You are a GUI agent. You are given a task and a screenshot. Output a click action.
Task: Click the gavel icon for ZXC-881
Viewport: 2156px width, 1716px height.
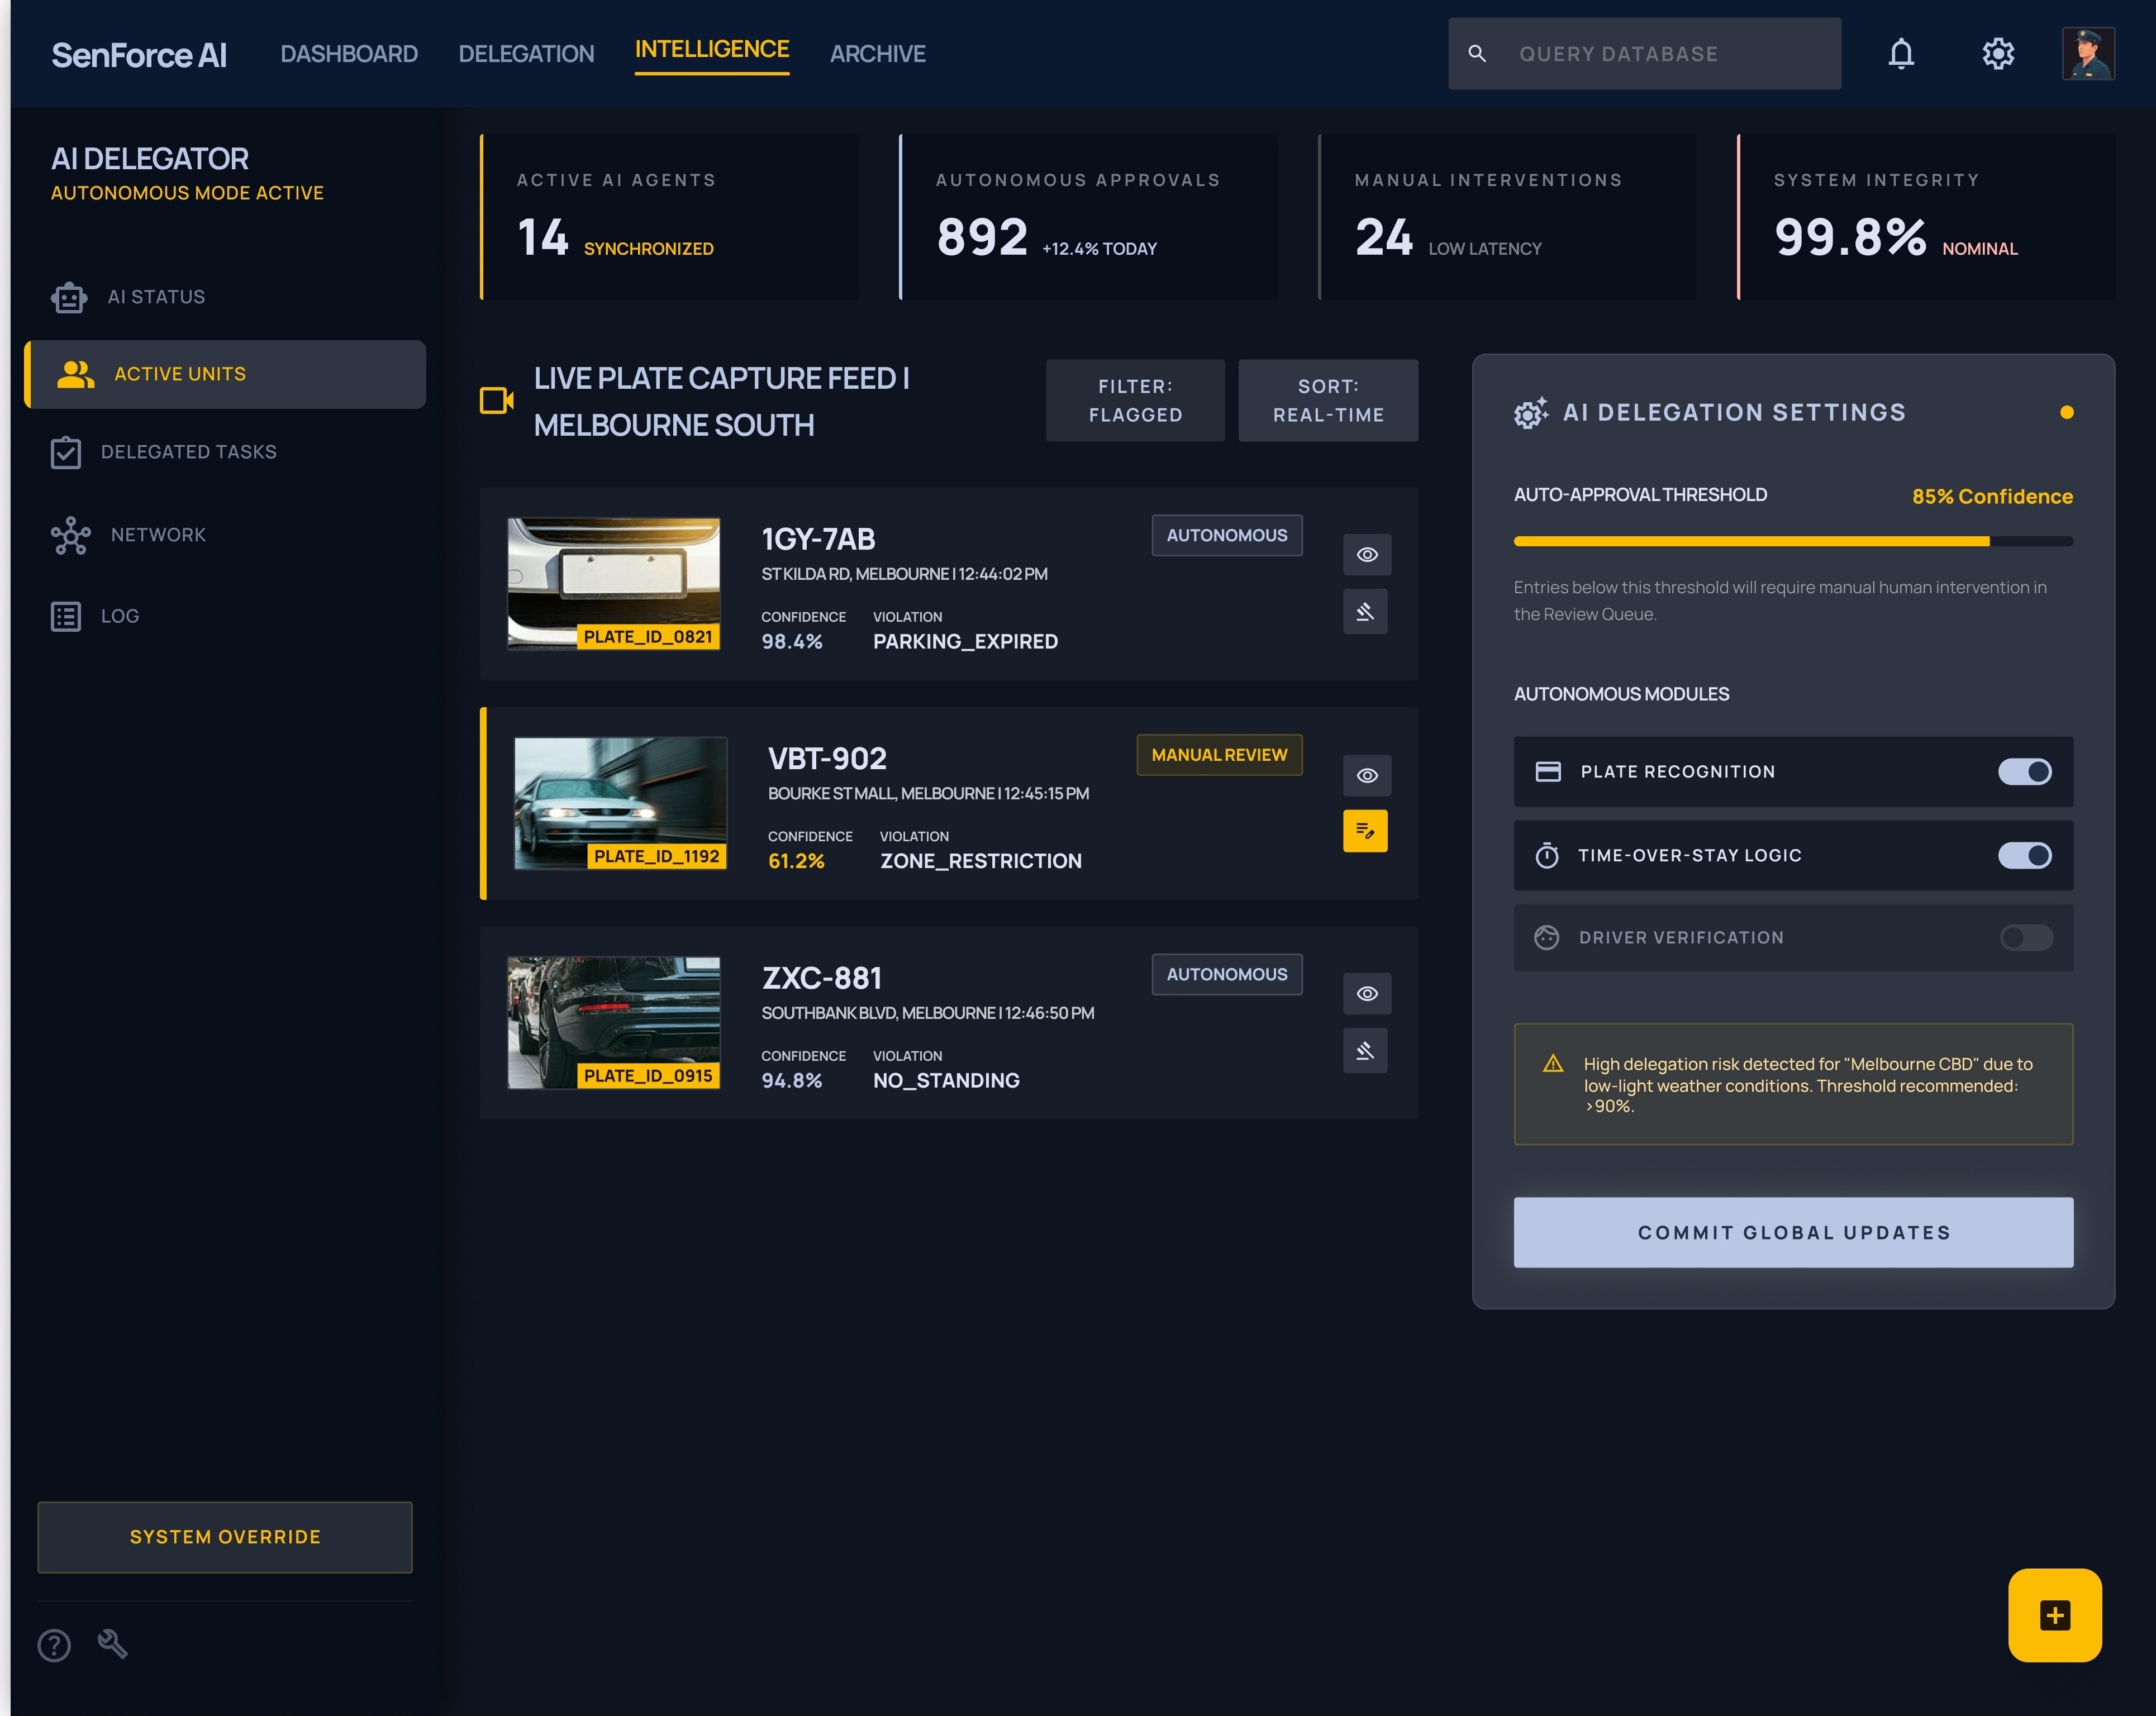click(1365, 1051)
